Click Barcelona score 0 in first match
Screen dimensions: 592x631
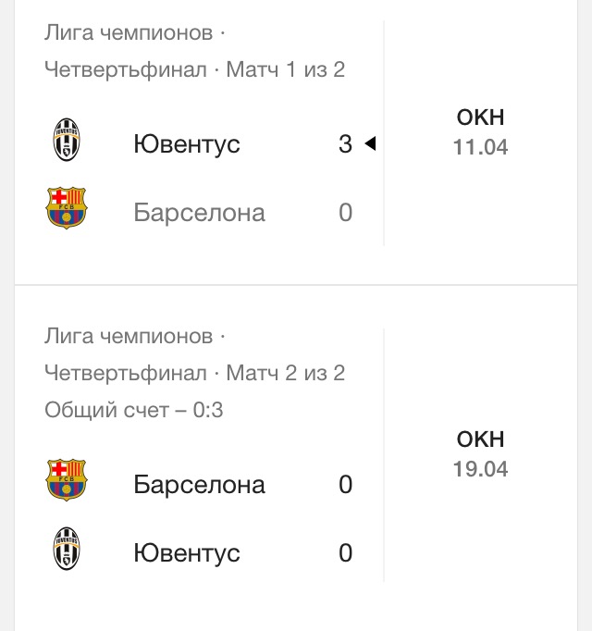click(345, 213)
